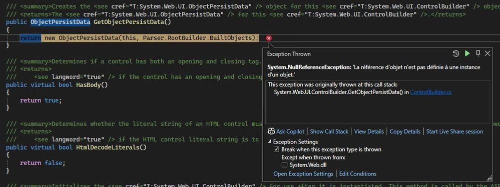Click the green continue play icon
This screenshot has height=187, width=500.
[x=467, y=53]
